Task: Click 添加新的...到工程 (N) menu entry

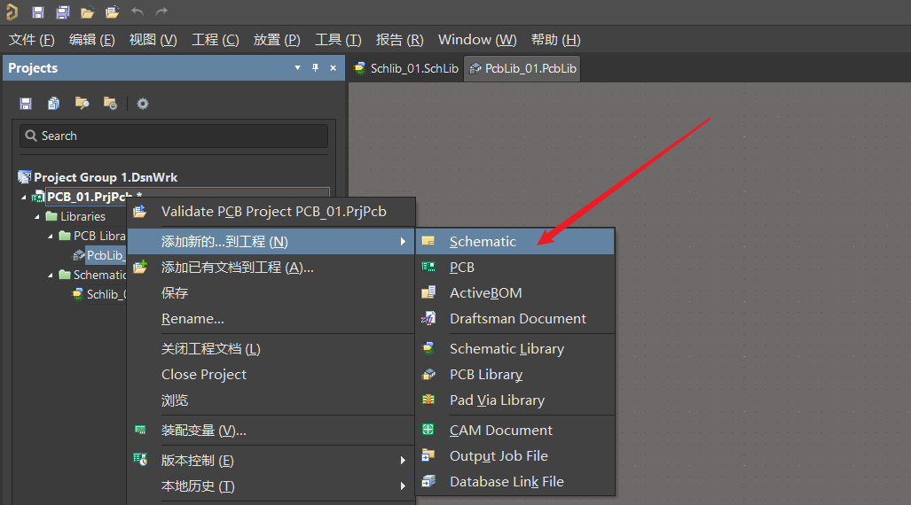Action: tap(271, 242)
